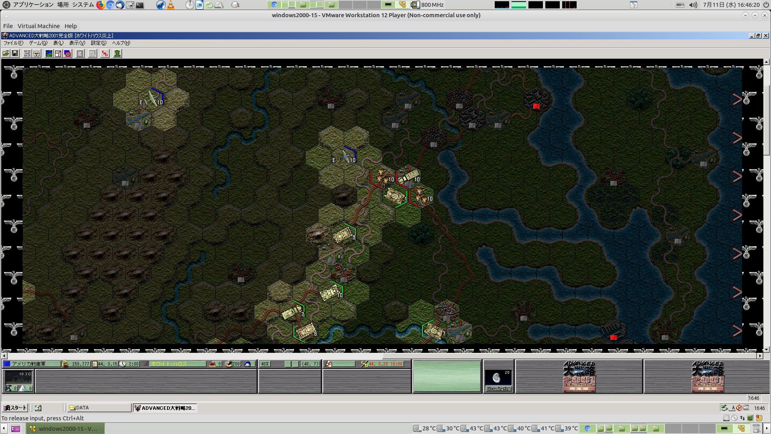This screenshot has width=771, height=434.
Task: Click the moon phase weather thumbnail
Action: click(x=498, y=378)
